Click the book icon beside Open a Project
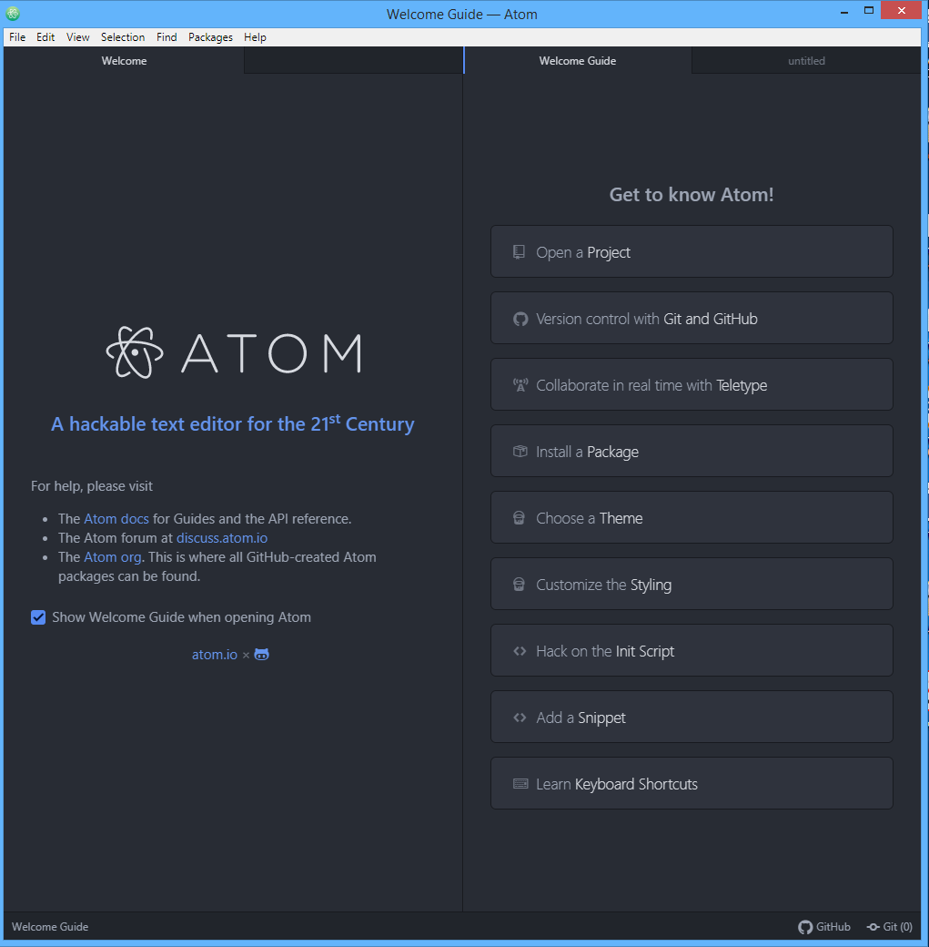Viewport: 929px width, 947px height. pyautogui.click(x=520, y=251)
